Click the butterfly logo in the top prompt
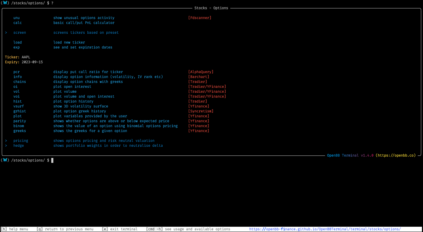This screenshot has width=423, height=232. click(x=5, y=3)
